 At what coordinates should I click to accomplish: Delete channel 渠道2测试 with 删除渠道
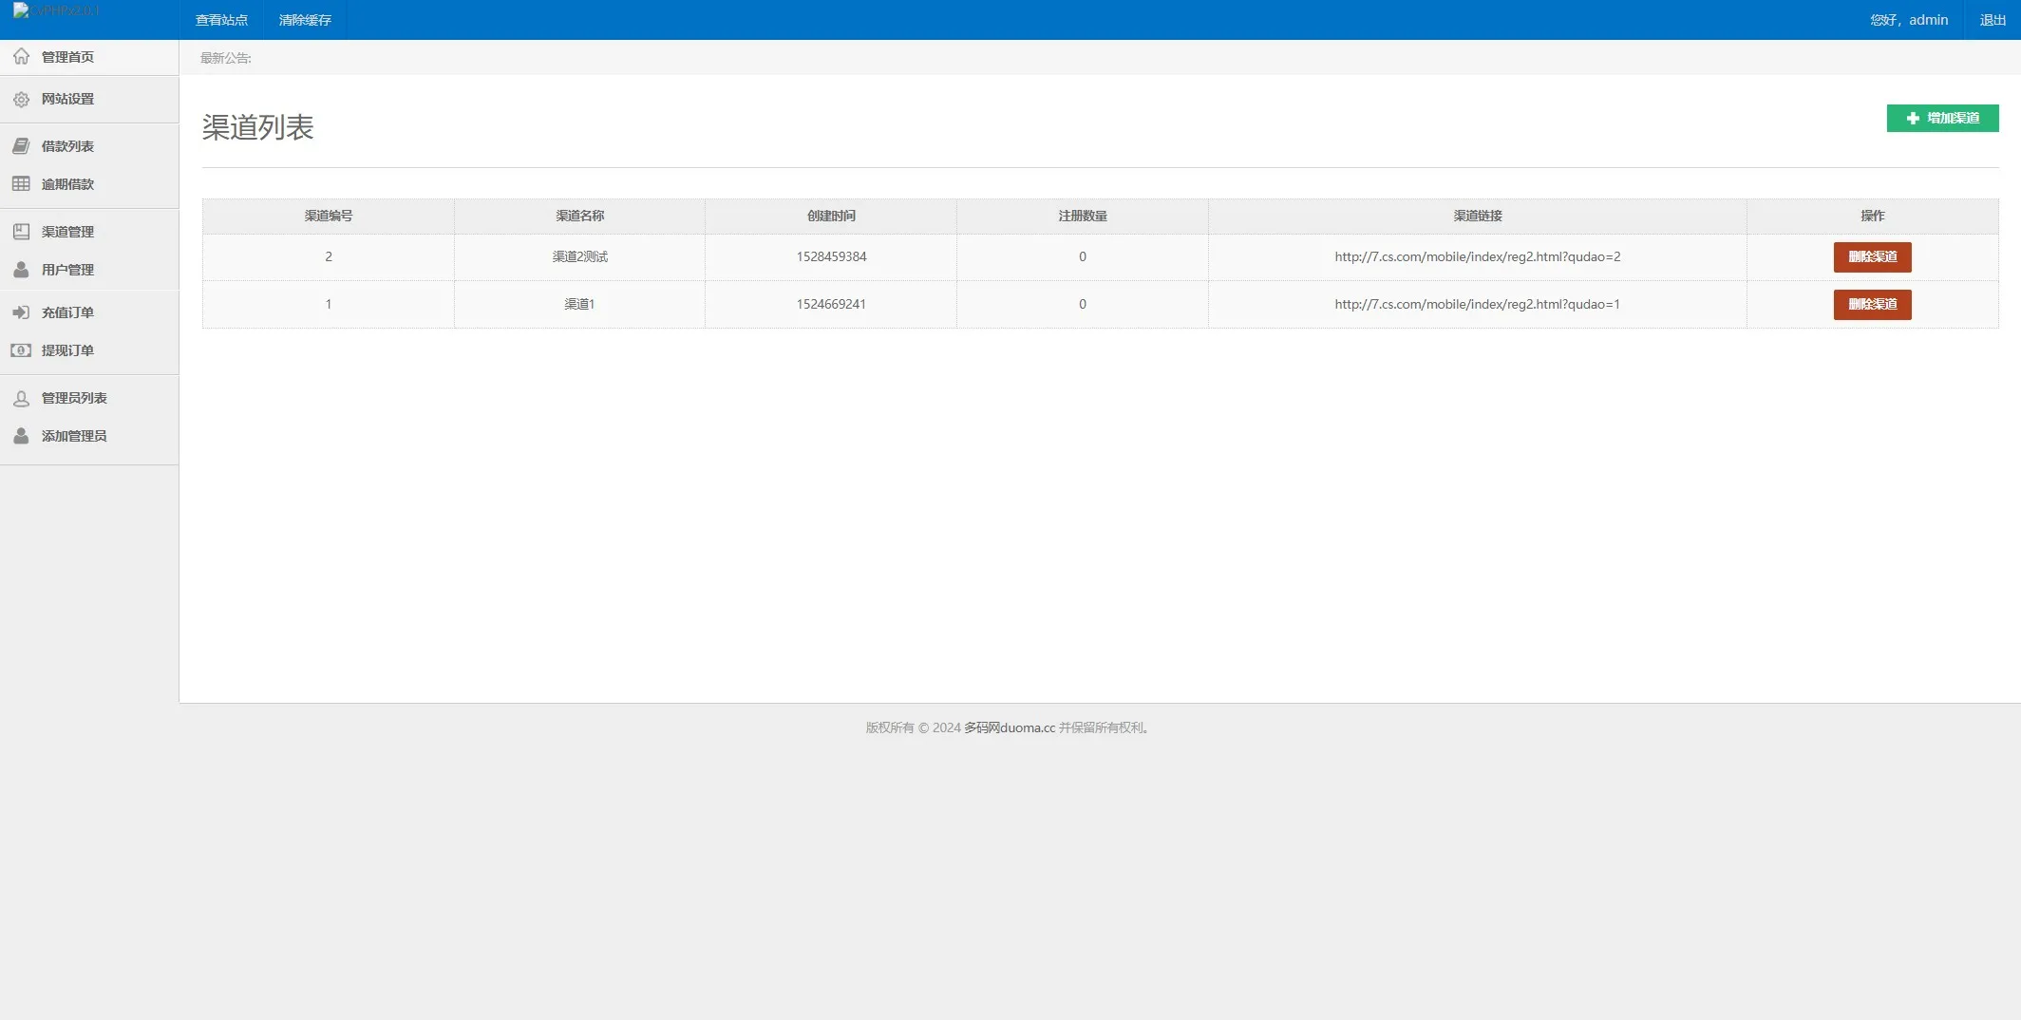click(1871, 257)
